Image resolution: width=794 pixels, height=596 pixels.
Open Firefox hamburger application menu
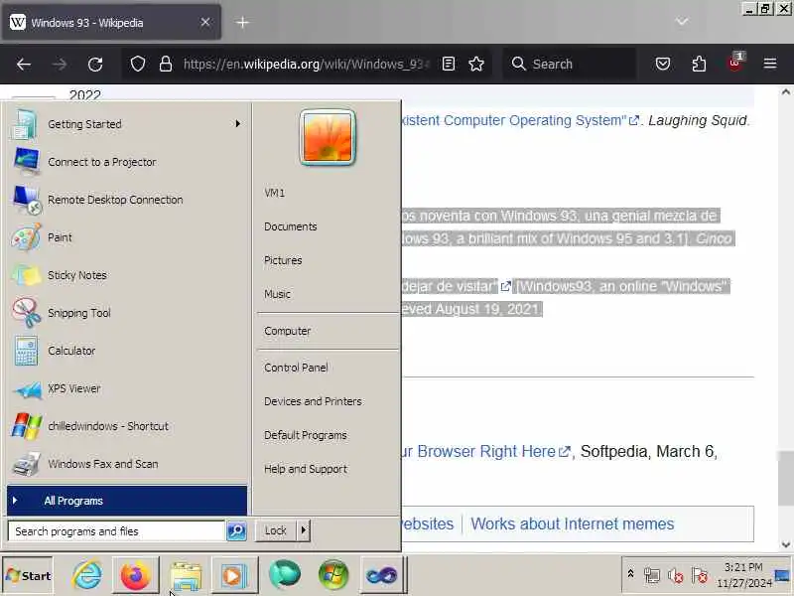[x=770, y=64]
